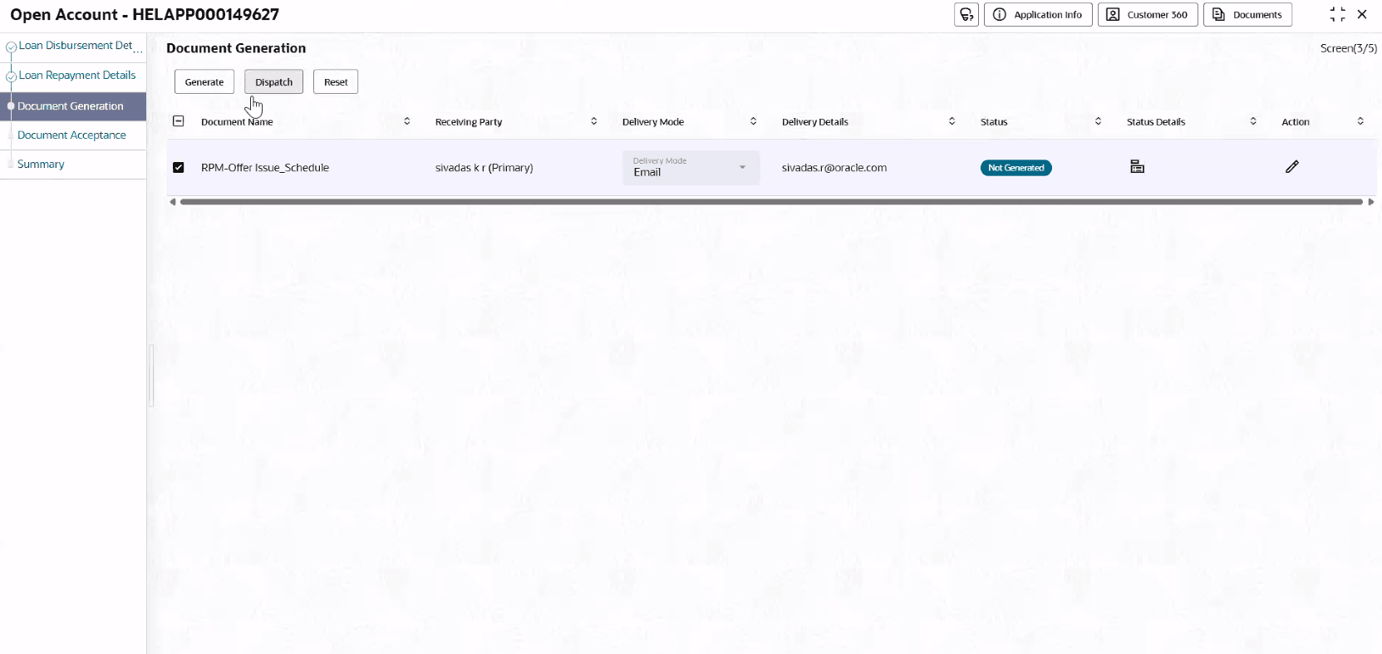This screenshot has height=654, width=1382.
Task: Click the Reset button
Action: pyautogui.click(x=336, y=81)
